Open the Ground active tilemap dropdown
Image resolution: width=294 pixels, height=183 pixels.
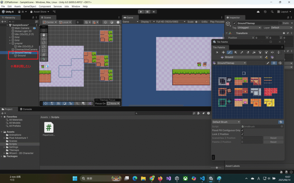tap(243, 57)
